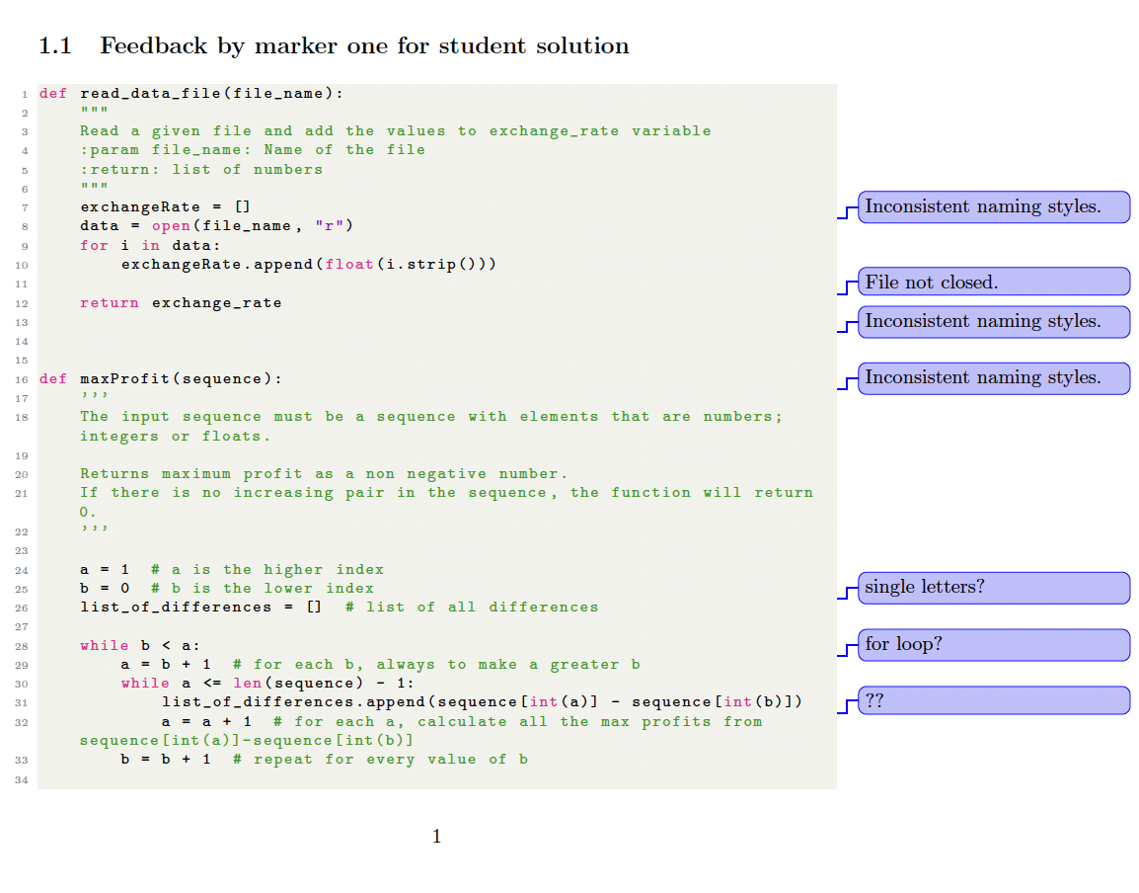Image resolution: width=1139 pixels, height=893 pixels.
Task: Click the "return exchange_rate" statement
Action: pyautogui.click(x=181, y=303)
